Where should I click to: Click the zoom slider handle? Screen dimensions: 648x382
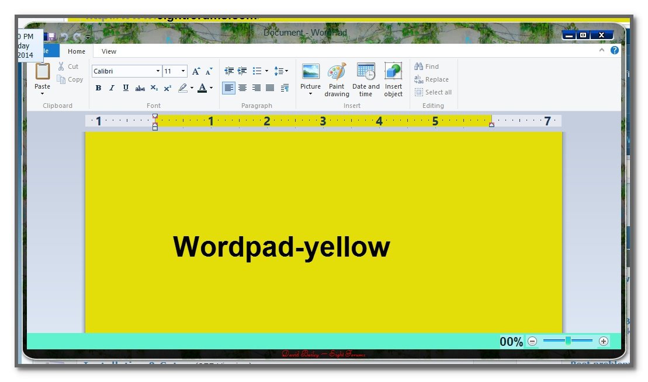click(x=568, y=341)
